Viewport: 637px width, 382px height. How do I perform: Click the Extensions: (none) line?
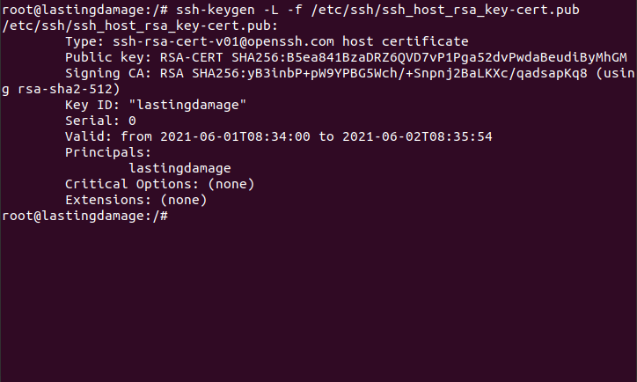click(136, 200)
